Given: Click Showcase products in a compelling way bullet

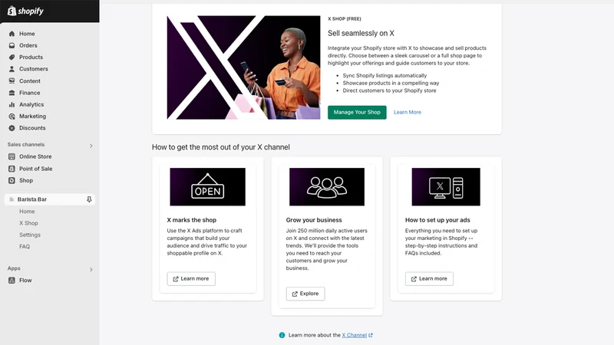Looking at the screenshot, I should pyautogui.click(x=391, y=83).
